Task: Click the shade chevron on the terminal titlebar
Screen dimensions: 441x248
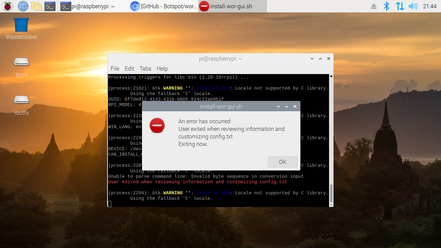Action: click(312, 59)
